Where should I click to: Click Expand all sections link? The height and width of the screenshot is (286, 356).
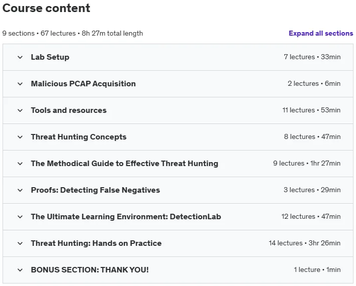pyautogui.click(x=321, y=34)
